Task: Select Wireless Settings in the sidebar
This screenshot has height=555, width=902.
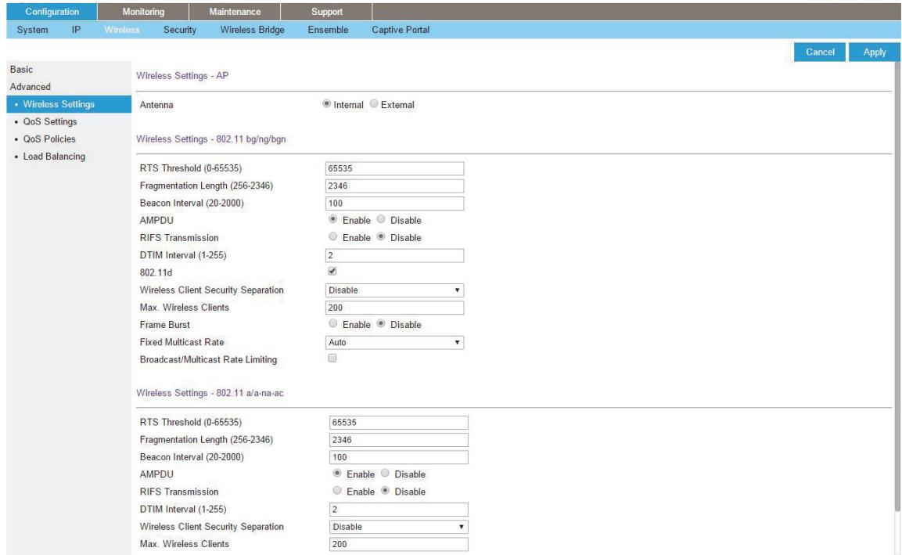Action: (x=69, y=104)
